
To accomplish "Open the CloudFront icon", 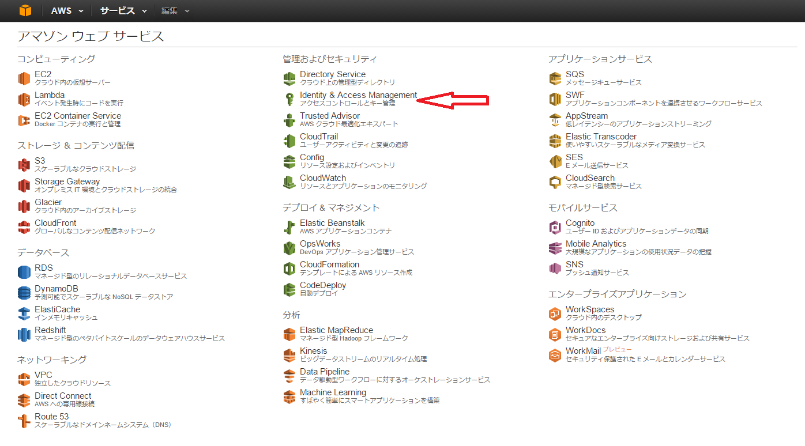I will pos(24,227).
